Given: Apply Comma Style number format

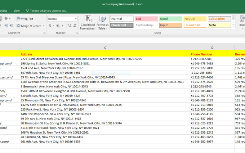Looking at the screenshot, I should click(63, 26).
